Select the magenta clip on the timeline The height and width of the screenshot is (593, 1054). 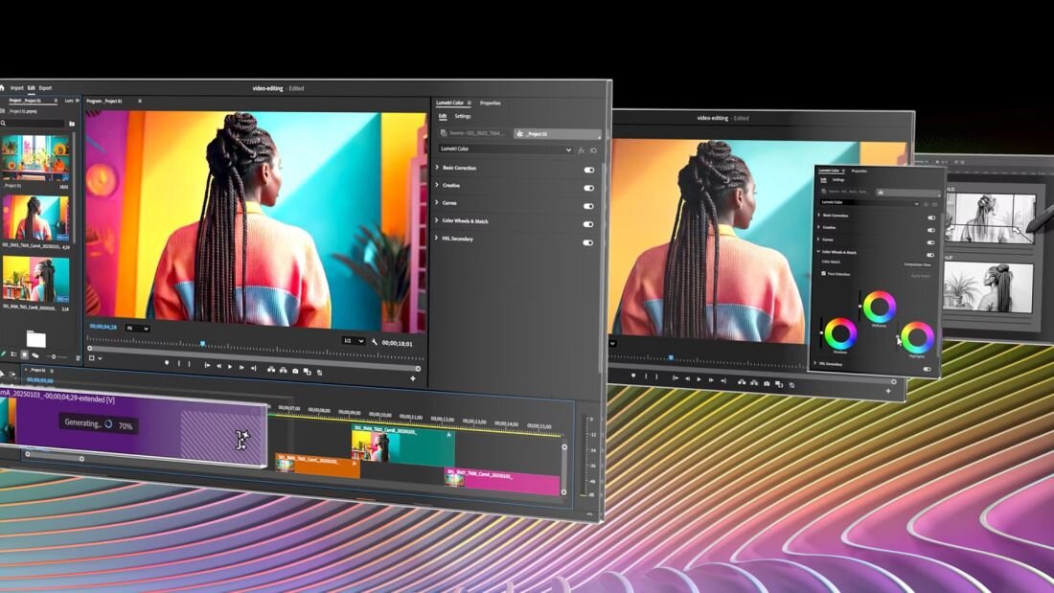[502, 483]
